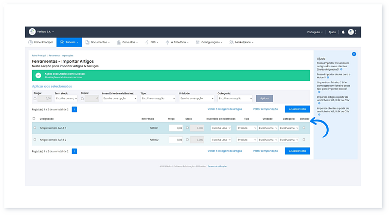
Task: Click the Preço field for ART001
Action: pos(176,128)
